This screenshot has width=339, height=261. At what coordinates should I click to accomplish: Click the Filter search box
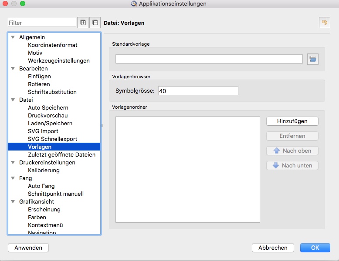point(42,23)
